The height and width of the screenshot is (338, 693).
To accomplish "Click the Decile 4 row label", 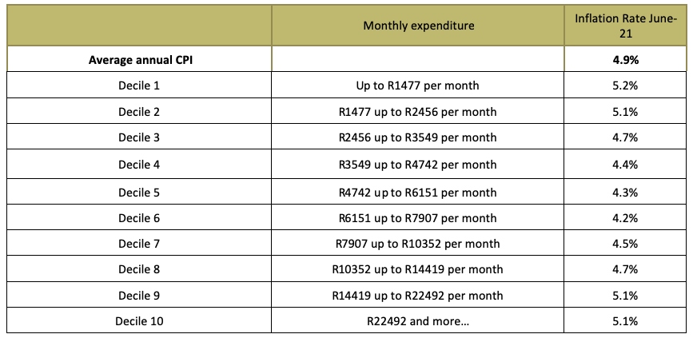I will [139, 165].
